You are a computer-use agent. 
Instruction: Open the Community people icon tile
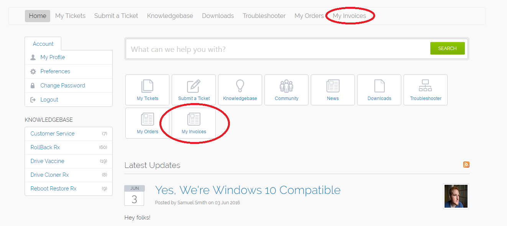tap(286, 86)
